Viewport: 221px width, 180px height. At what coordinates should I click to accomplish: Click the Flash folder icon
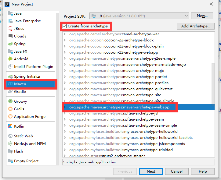pyautogui.click(x=10, y=151)
